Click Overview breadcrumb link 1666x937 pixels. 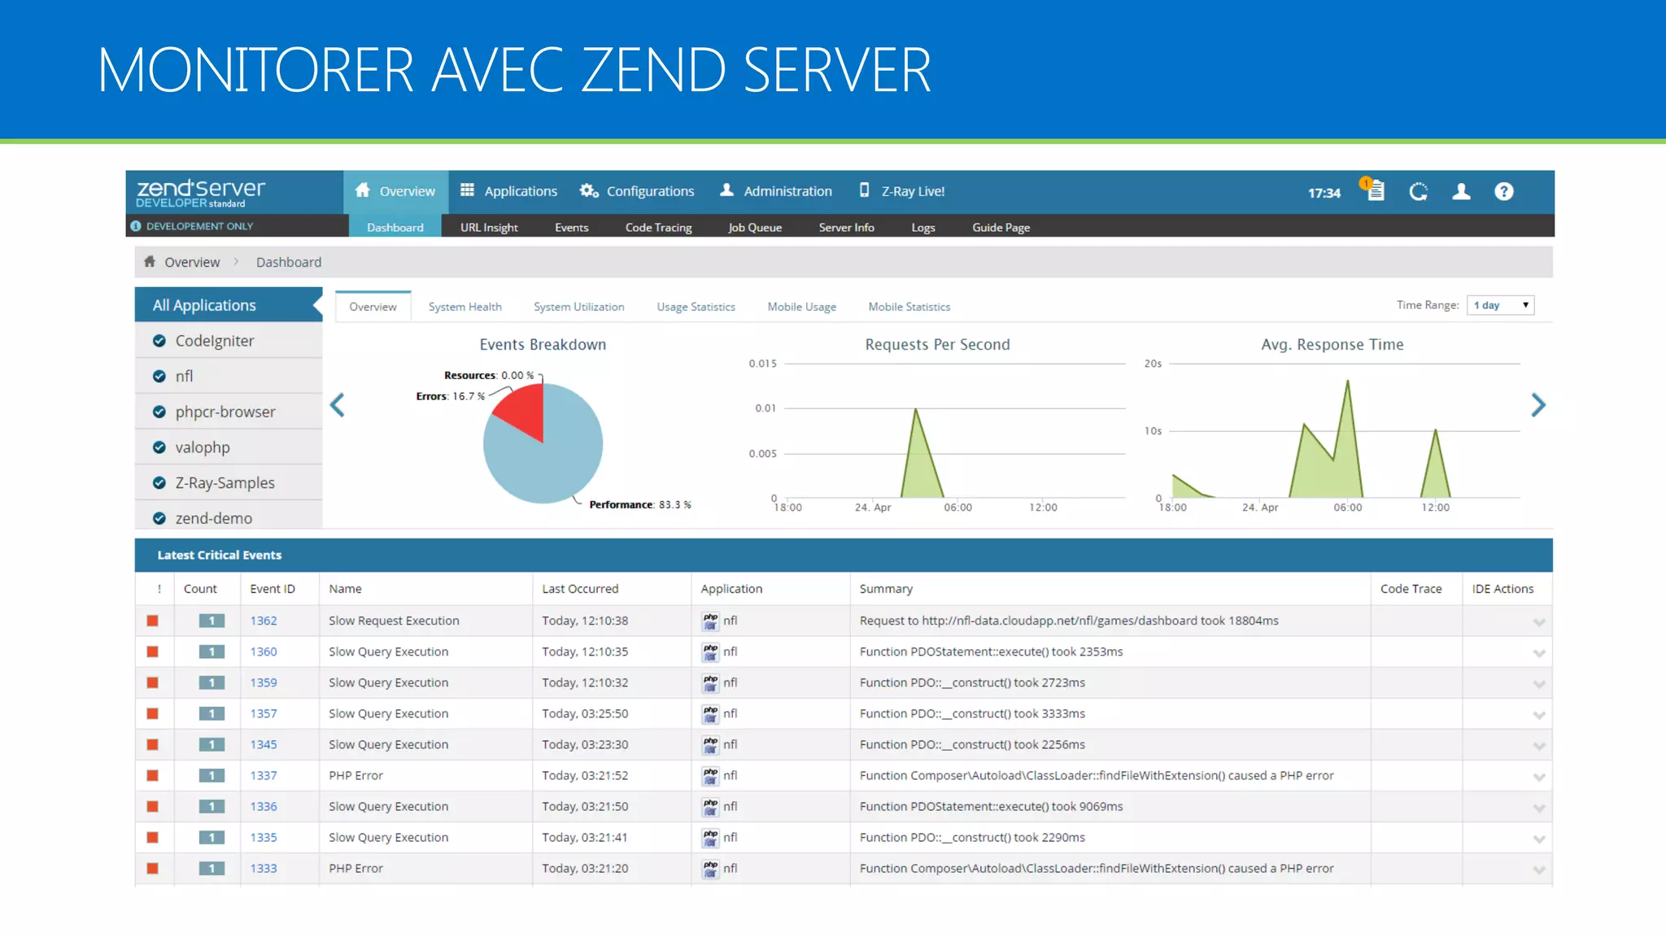[192, 262]
